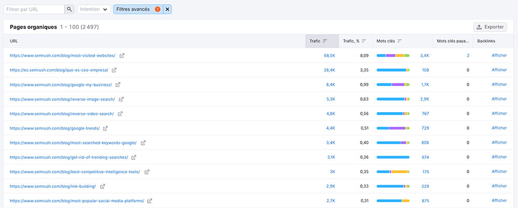Click the 1,7K keywords count
The height and width of the screenshot is (208, 518).
(425, 85)
